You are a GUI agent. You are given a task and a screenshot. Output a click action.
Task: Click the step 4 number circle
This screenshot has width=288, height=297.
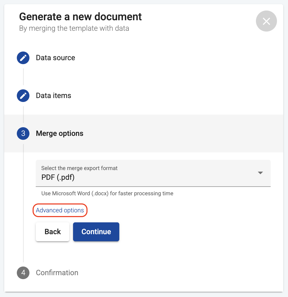pos(23,273)
